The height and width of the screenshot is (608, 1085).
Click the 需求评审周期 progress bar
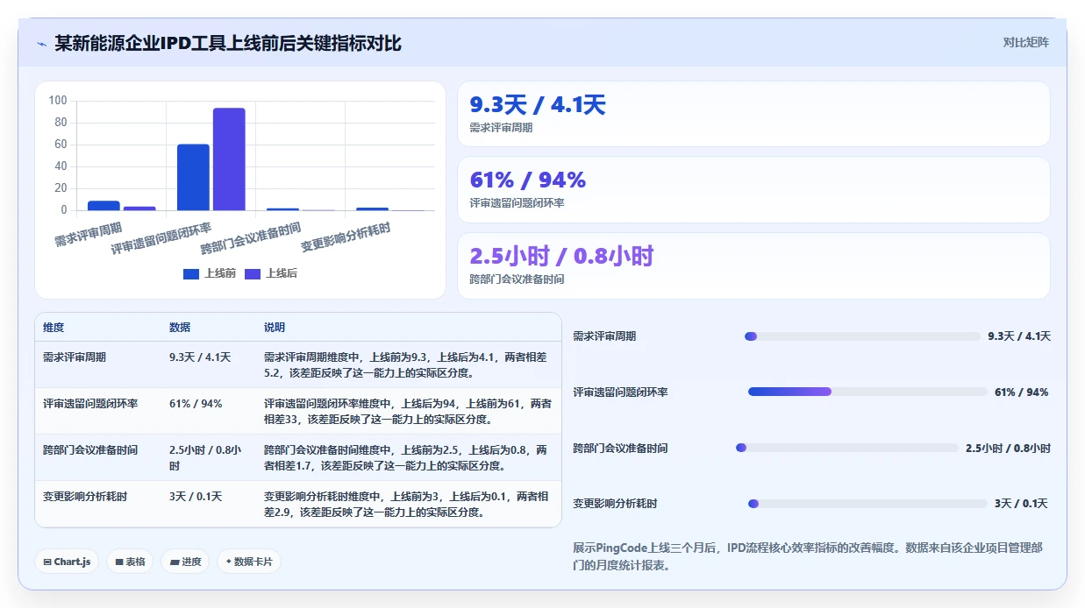coord(862,336)
